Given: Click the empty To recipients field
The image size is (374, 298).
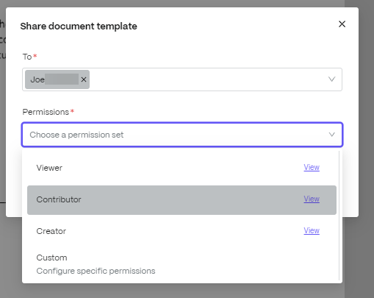Looking at the screenshot, I should [x=208, y=79].
